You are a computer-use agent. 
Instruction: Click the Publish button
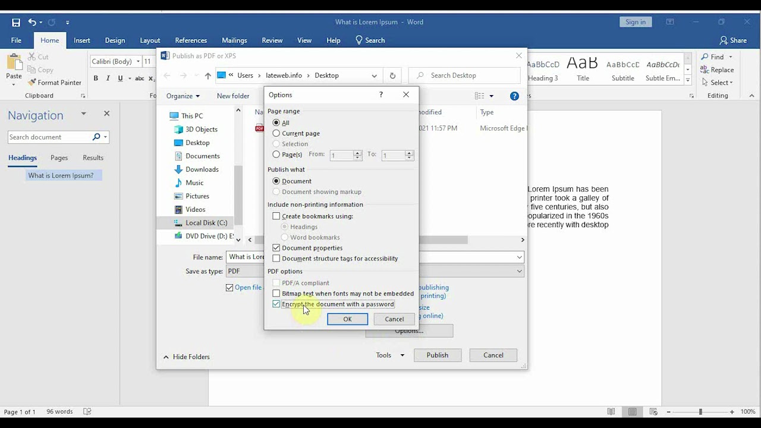tap(437, 355)
